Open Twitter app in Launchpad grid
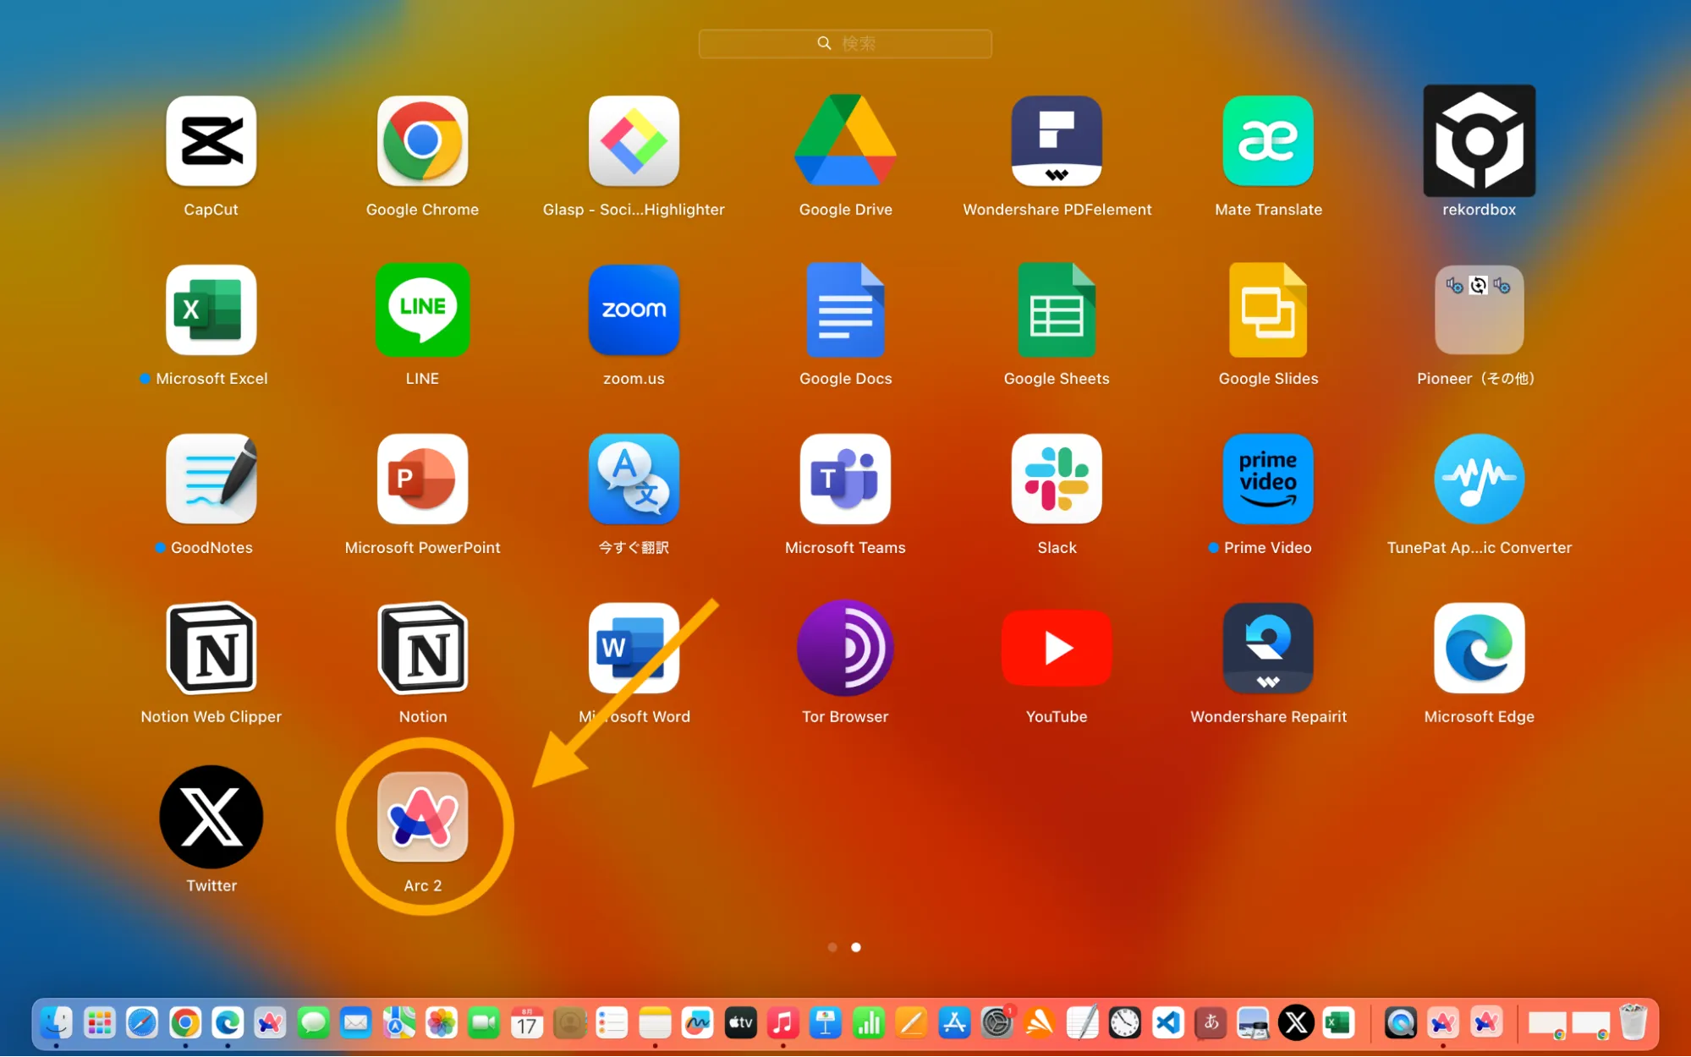The width and height of the screenshot is (1691, 1057). coord(211,818)
